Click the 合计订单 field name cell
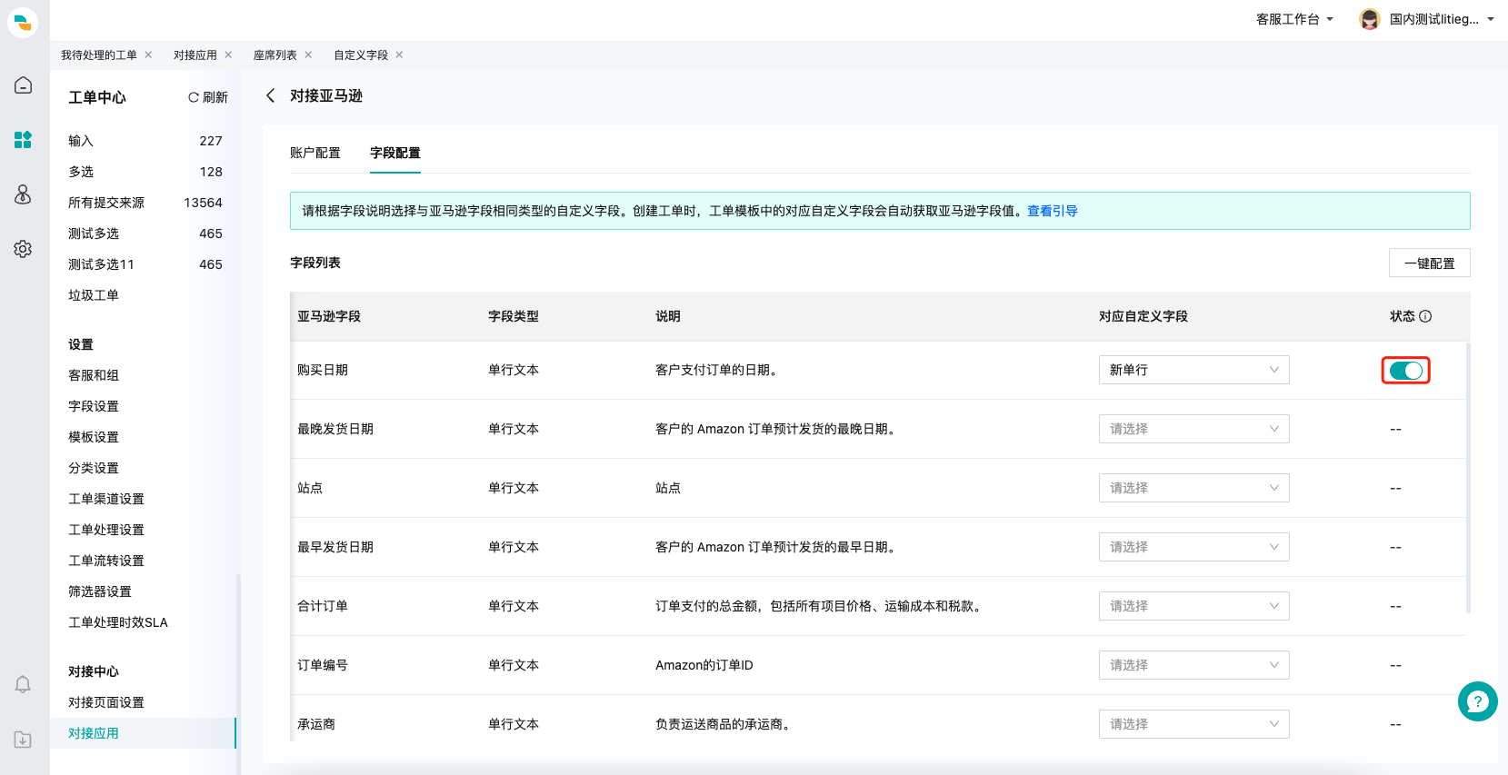The image size is (1508, 775). pos(323,606)
